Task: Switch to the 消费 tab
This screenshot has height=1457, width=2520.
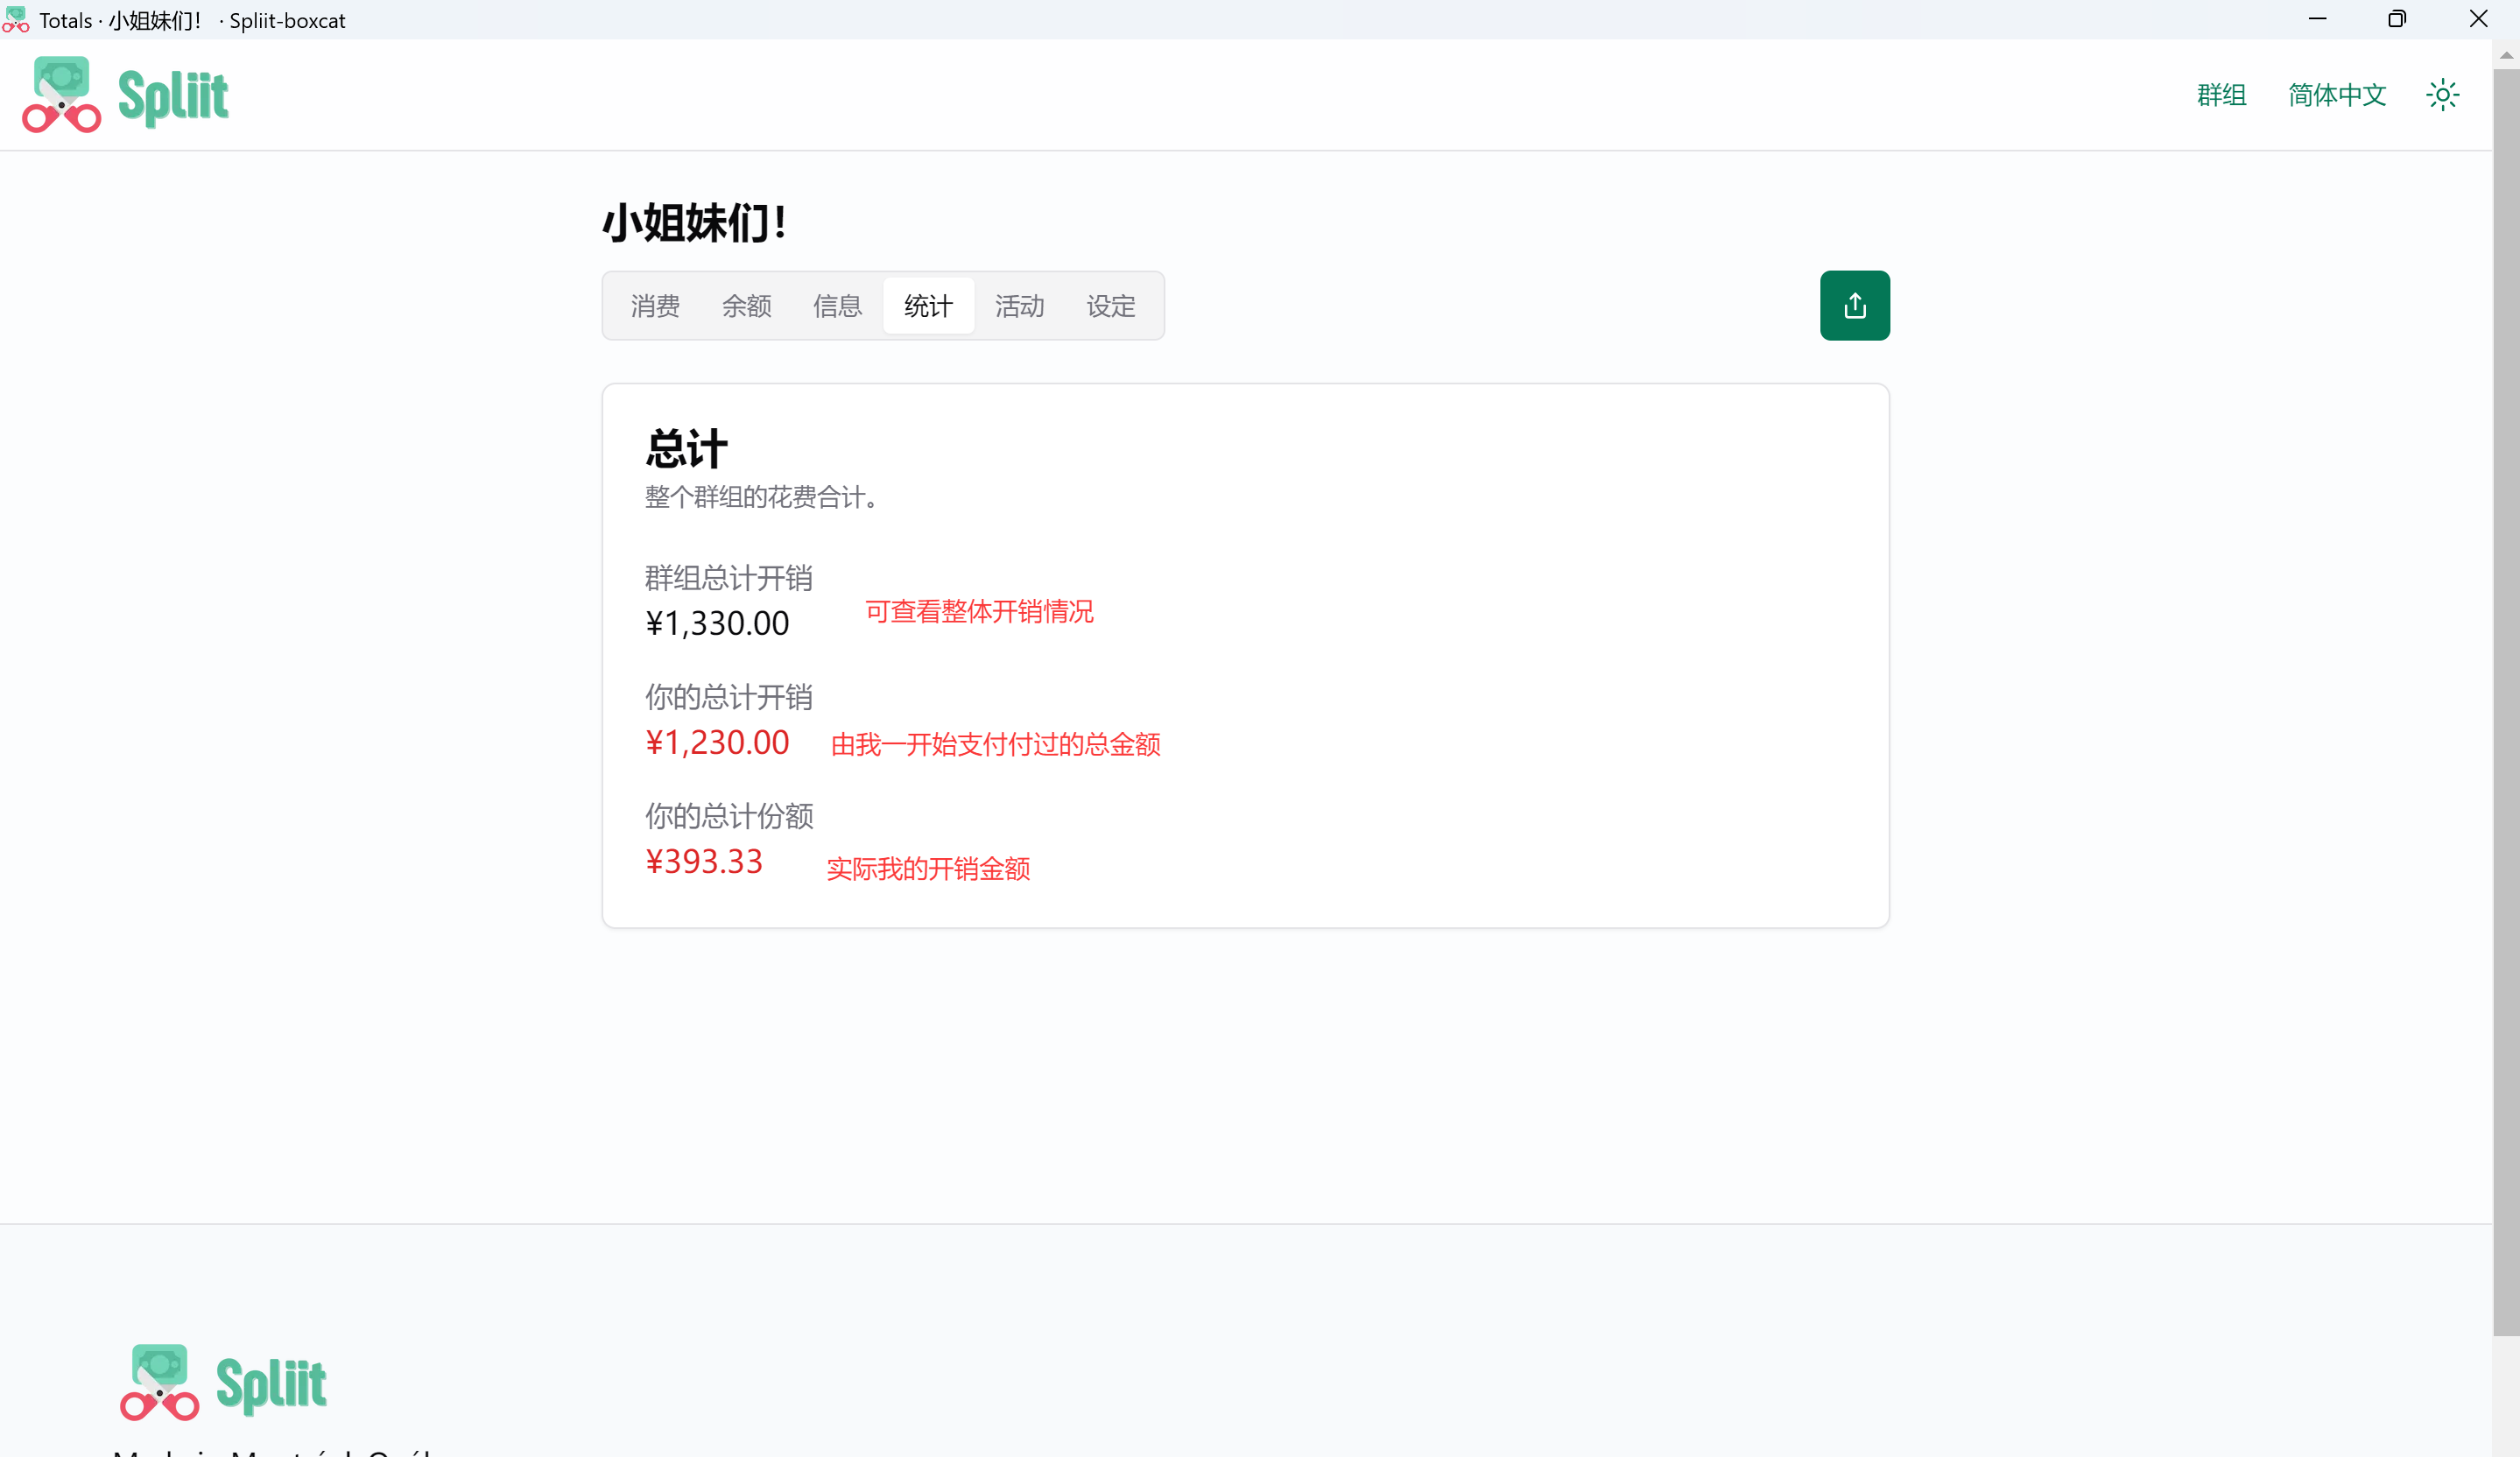Action: [655, 306]
